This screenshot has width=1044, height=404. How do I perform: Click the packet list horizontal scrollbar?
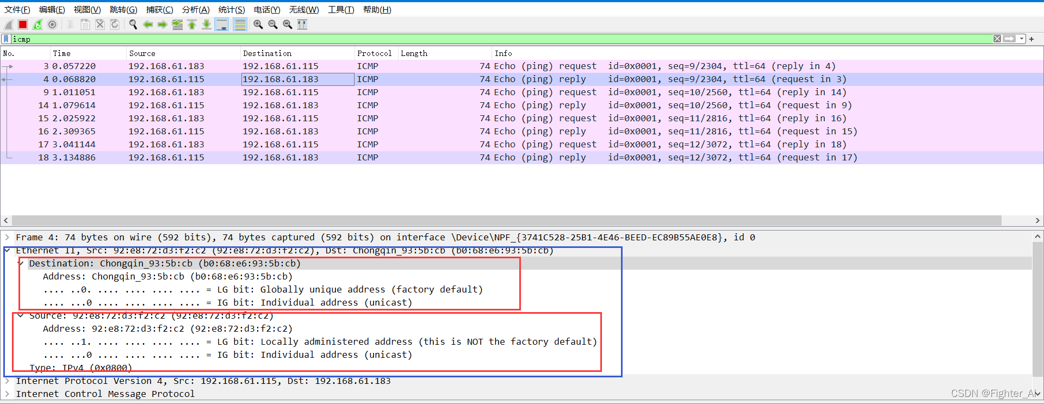tap(506, 220)
